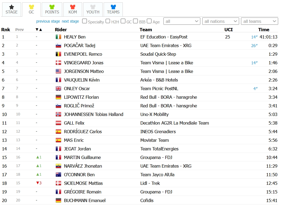Click France flag next to MARTIN Guillaume

pos(58,157)
